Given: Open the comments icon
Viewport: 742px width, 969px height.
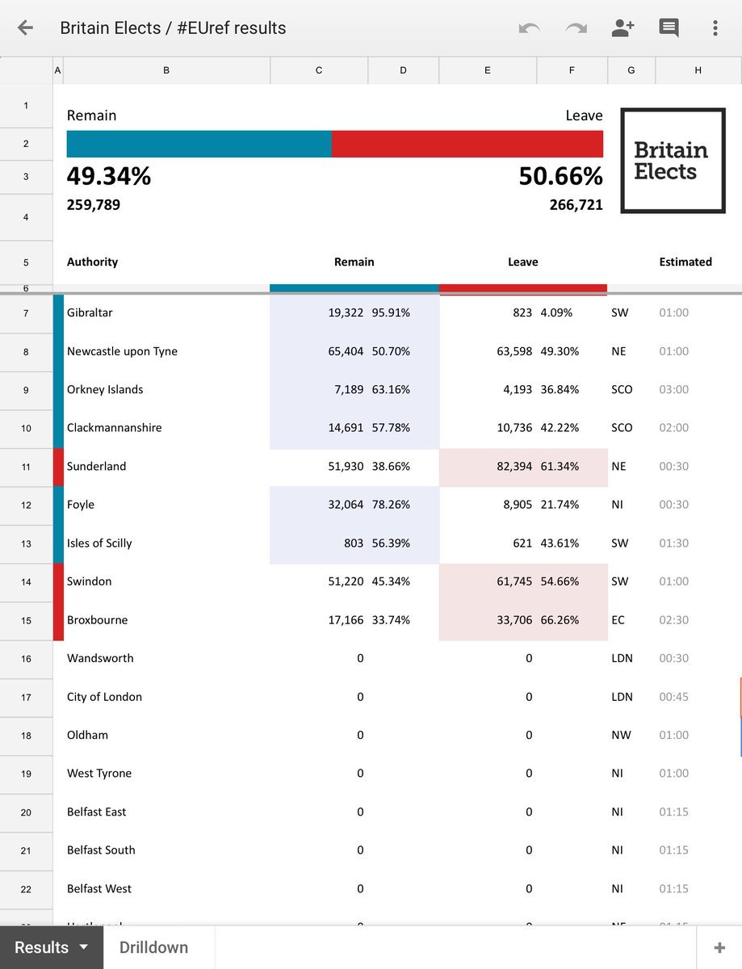Looking at the screenshot, I should [x=669, y=28].
